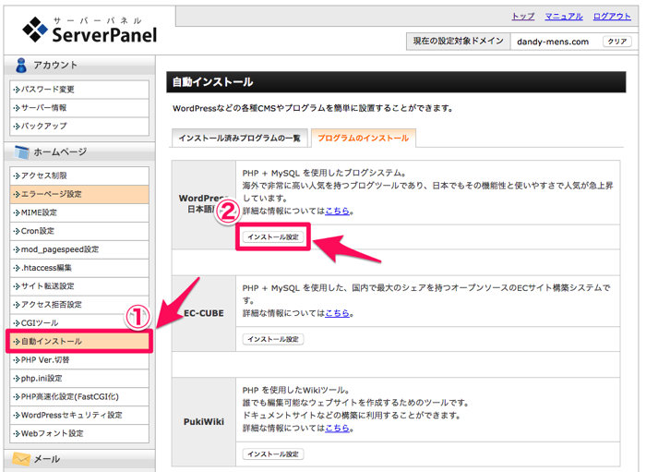Viewport: 646px width, 472px height.
Task: Open WordPressセキュリティ設定 menu item
Action: pyautogui.click(x=79, y=415)
